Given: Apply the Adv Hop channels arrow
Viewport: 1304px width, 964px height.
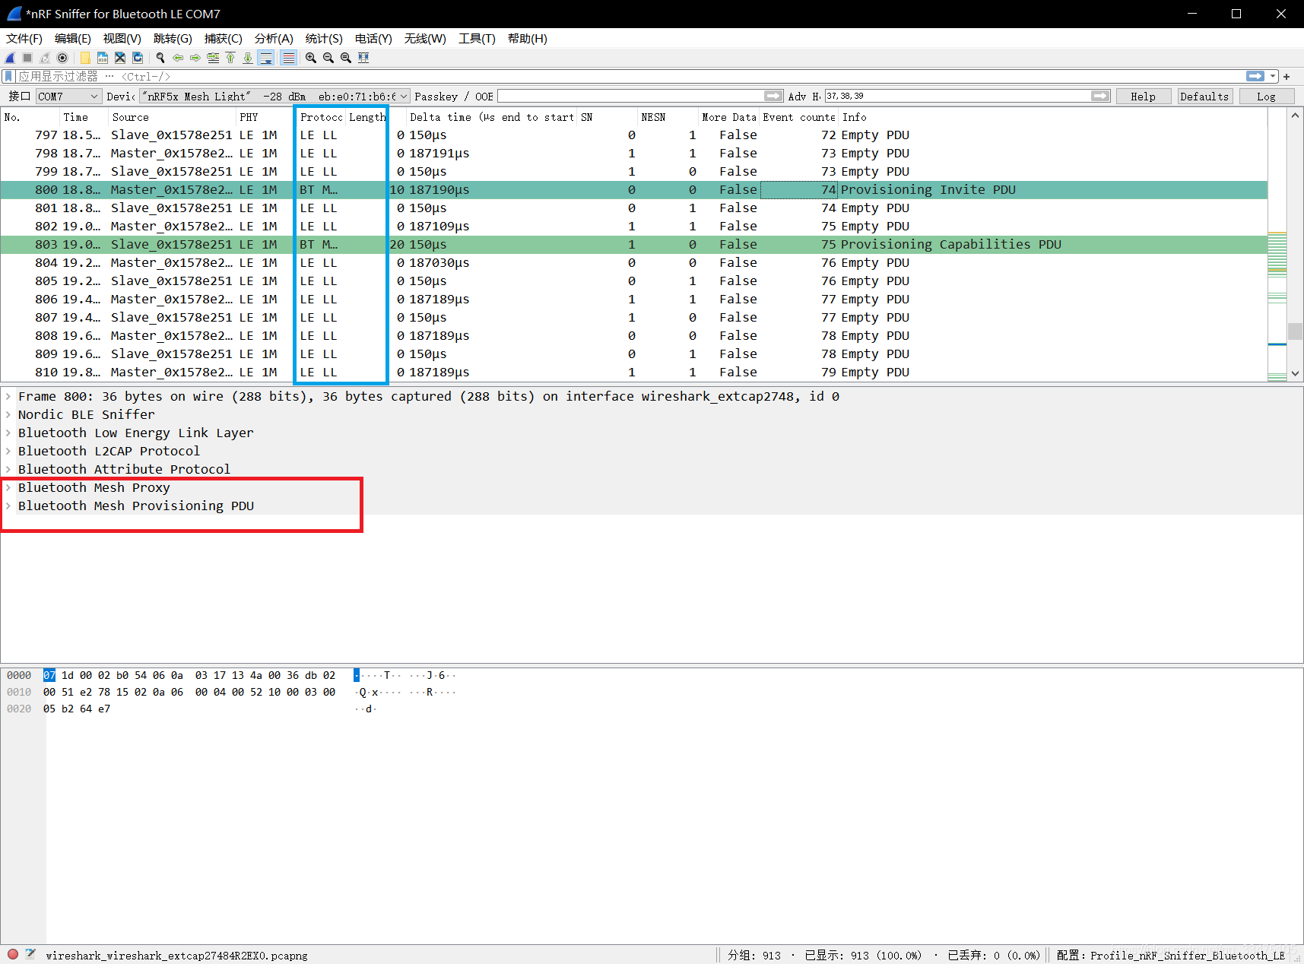Looking at the screenshot, I should tap(1100, 96).
